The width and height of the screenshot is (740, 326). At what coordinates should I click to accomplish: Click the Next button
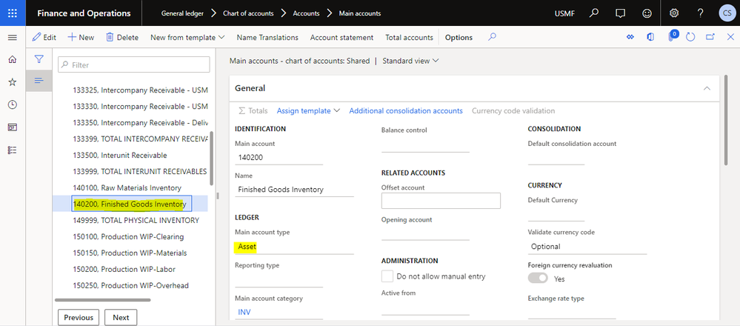coord(121,317)
